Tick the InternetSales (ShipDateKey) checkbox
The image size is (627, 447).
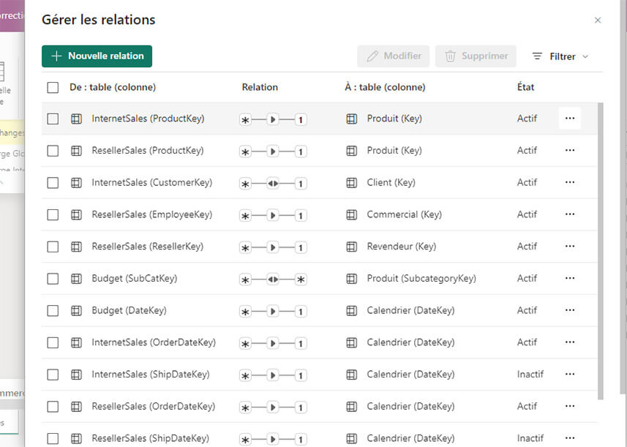pos(53,375)
